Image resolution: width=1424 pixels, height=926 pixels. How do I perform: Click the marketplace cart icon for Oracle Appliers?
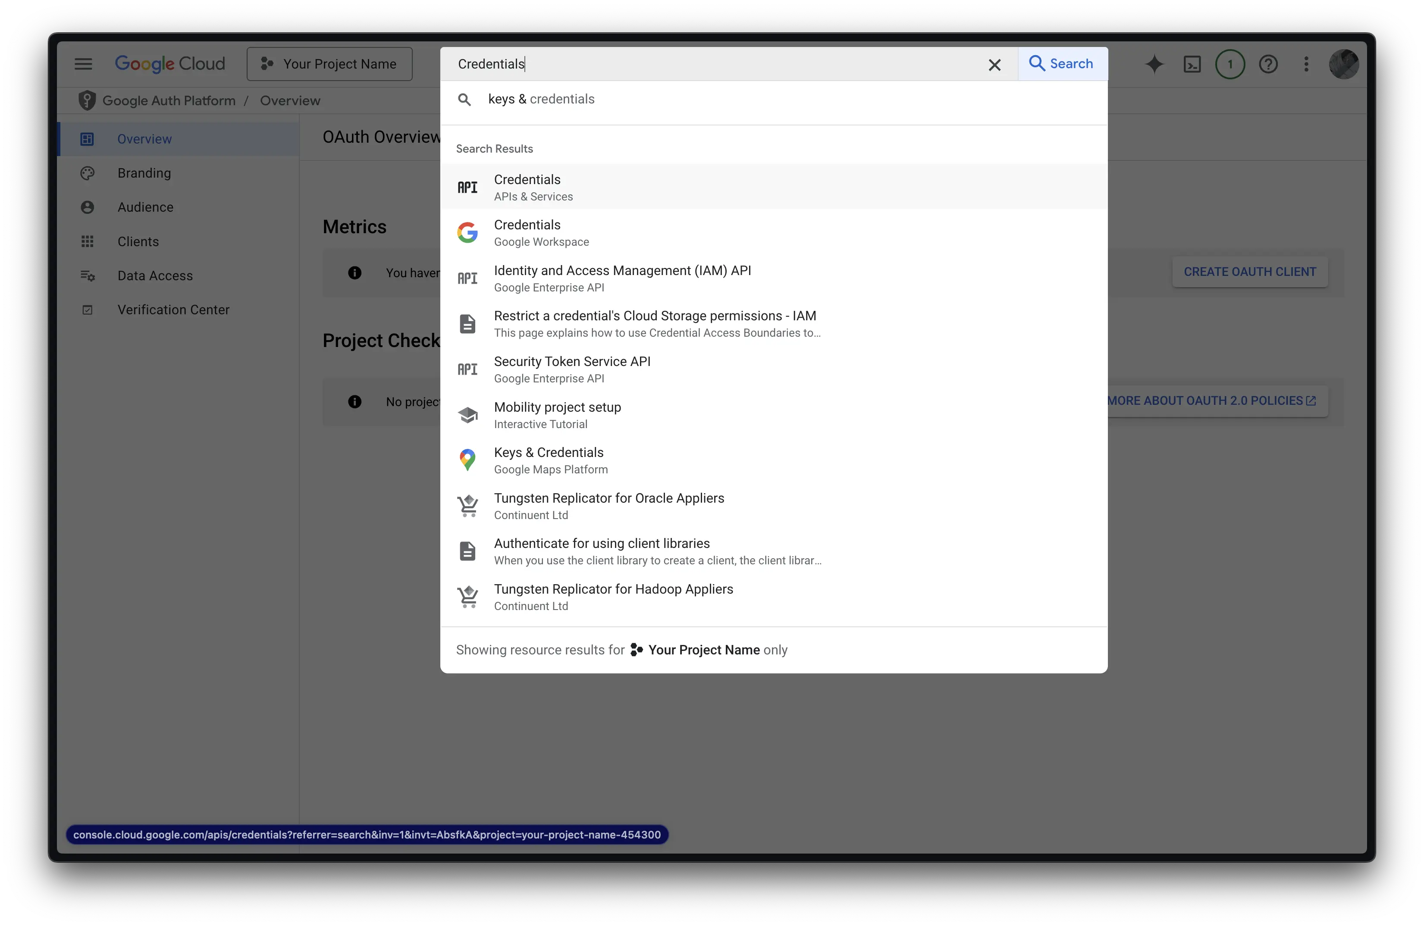[467, 506]
